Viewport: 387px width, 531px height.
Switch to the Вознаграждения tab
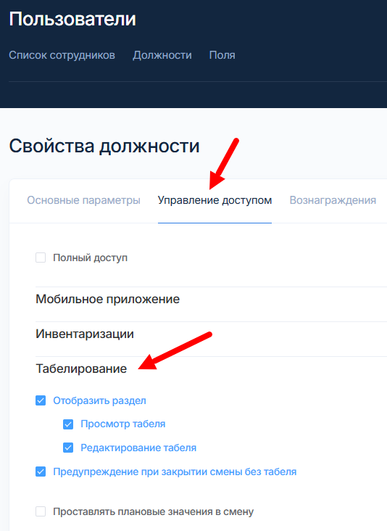point(333,200)
